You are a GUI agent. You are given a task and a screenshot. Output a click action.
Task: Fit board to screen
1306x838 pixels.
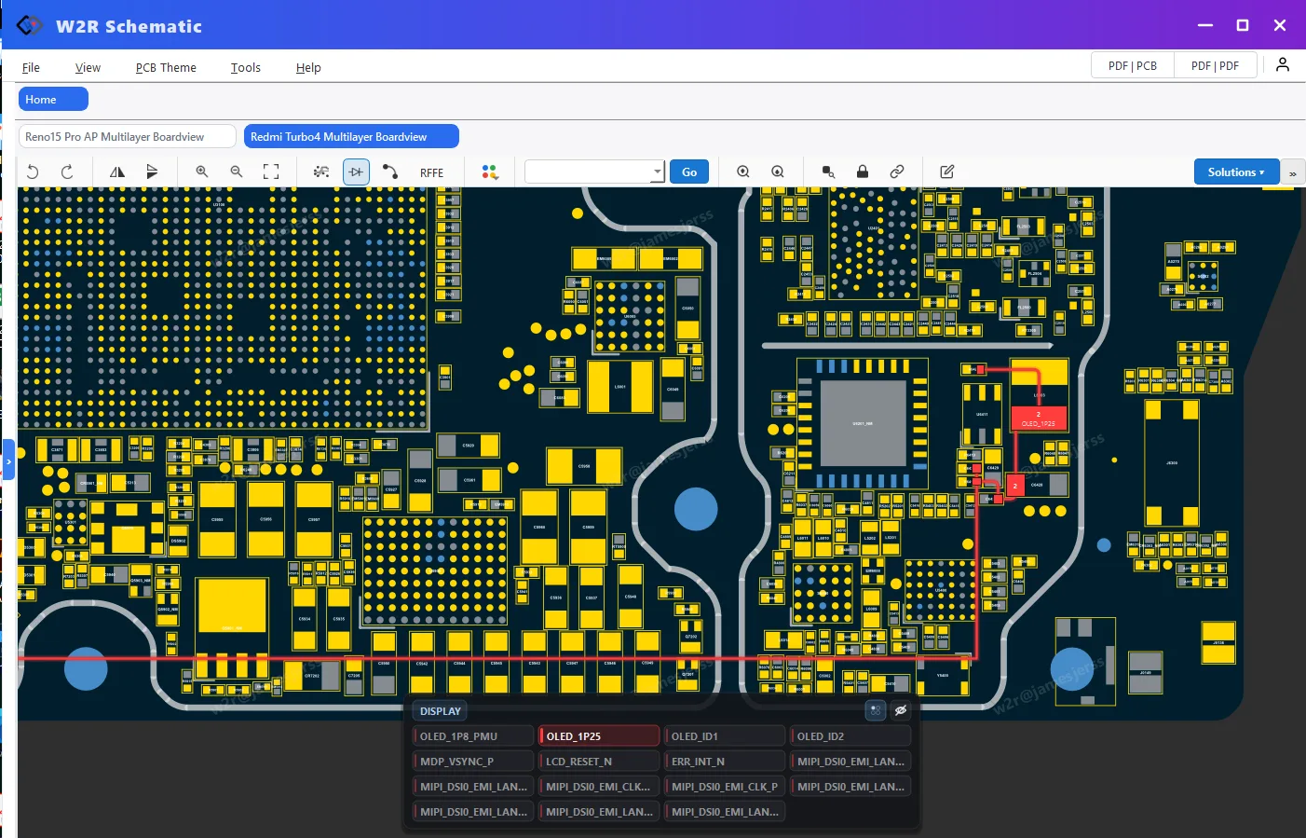[271, 172]
